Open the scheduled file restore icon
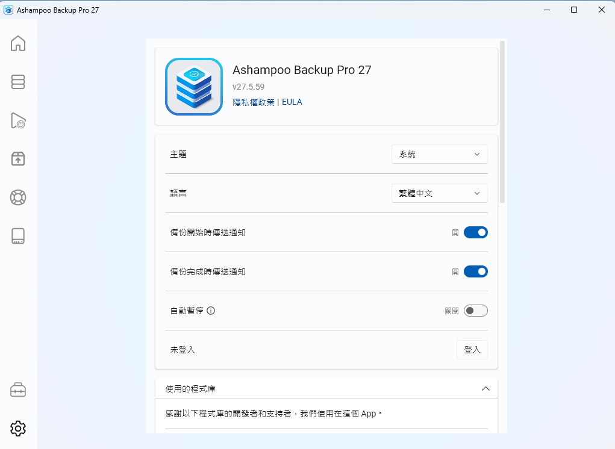 (x=18, y=120)
